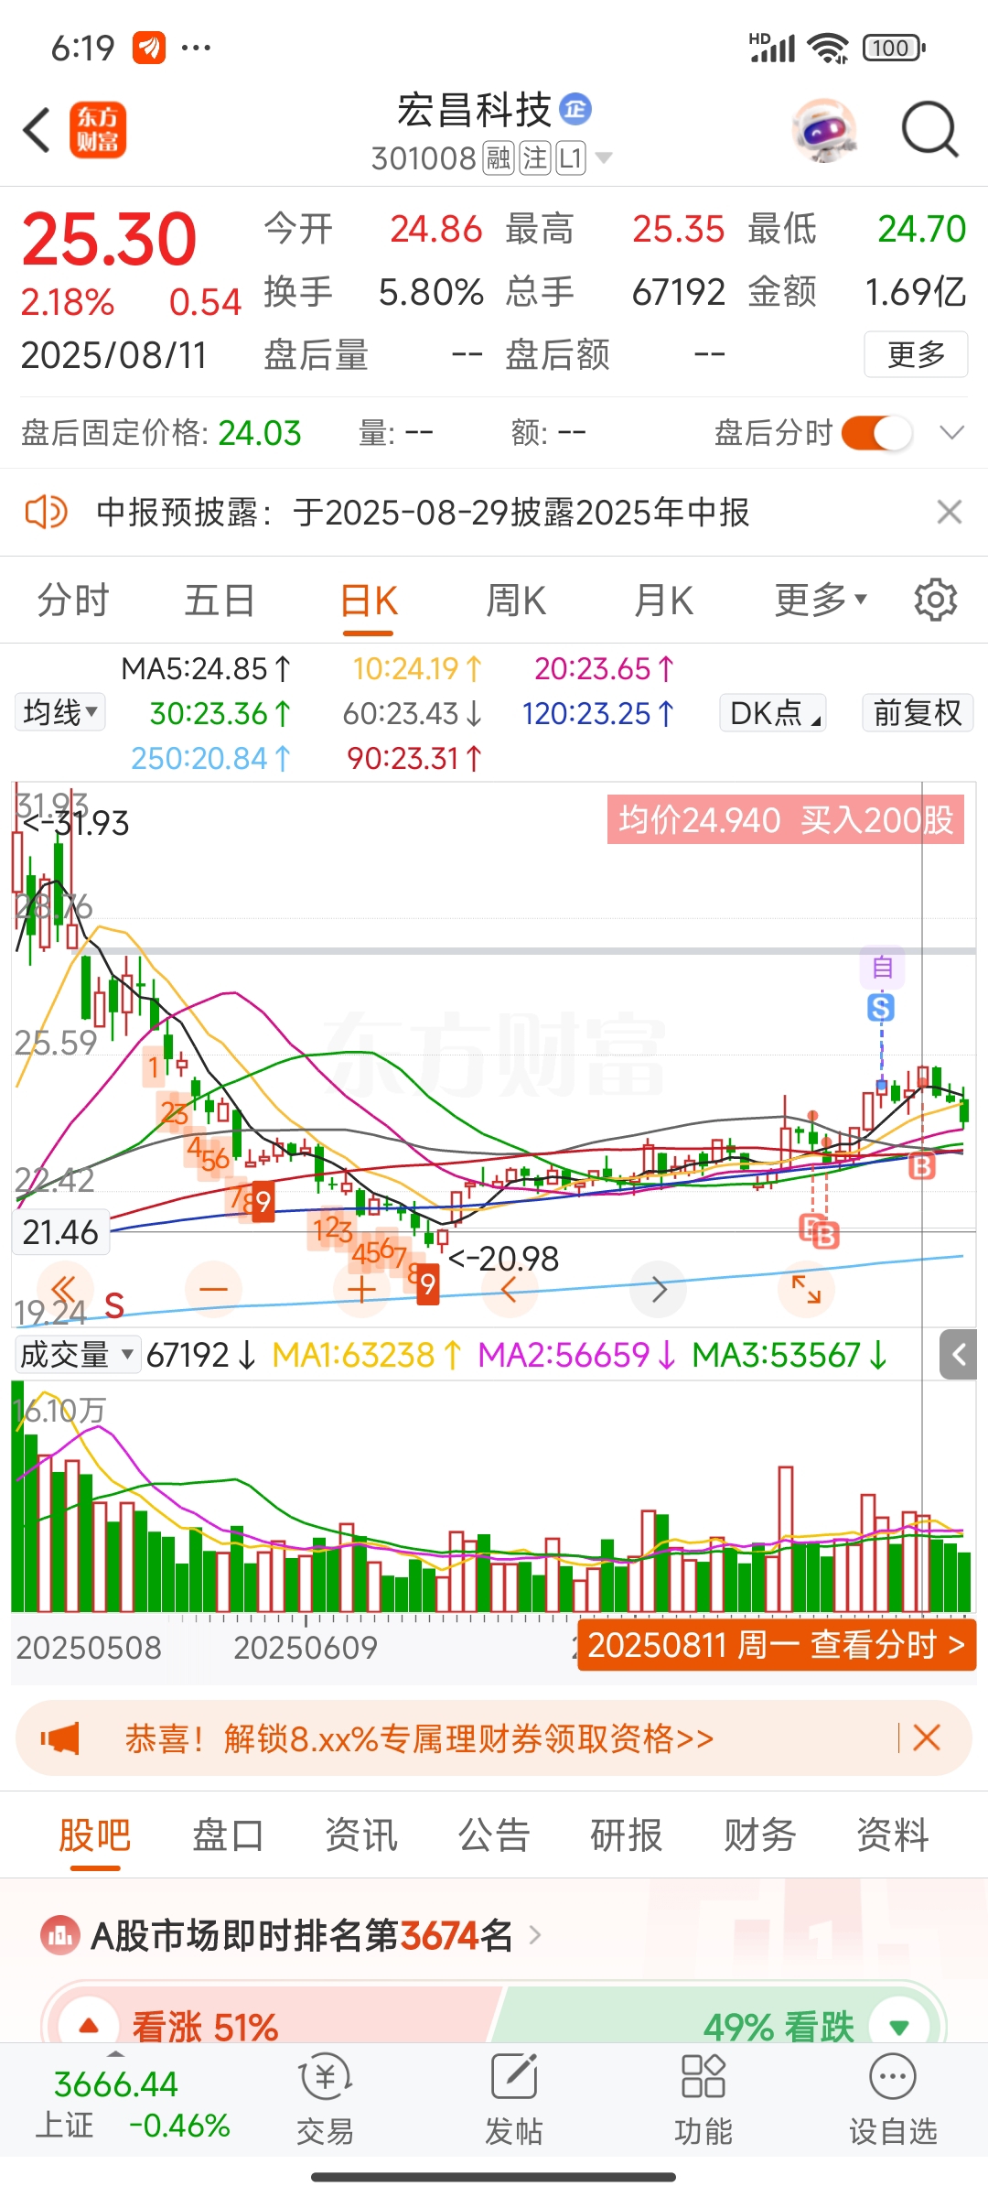Open the 财务 tab
This screenshot has width=988, height=2197.
(759, 1834)
